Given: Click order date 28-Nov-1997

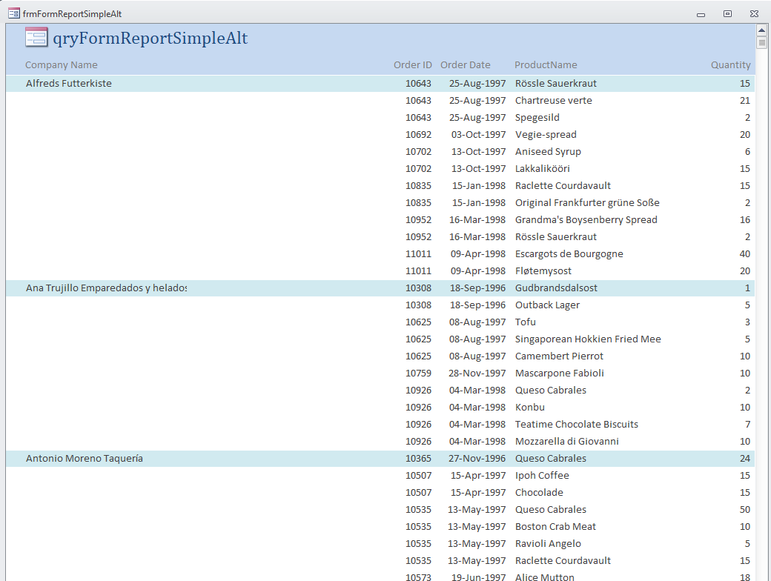Looking at the screenshot, I should (x=477, y=373).
